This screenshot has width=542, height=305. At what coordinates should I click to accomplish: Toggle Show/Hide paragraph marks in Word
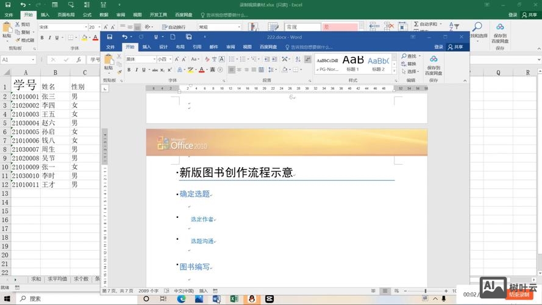pyautogui.click(x=308, y=60)
